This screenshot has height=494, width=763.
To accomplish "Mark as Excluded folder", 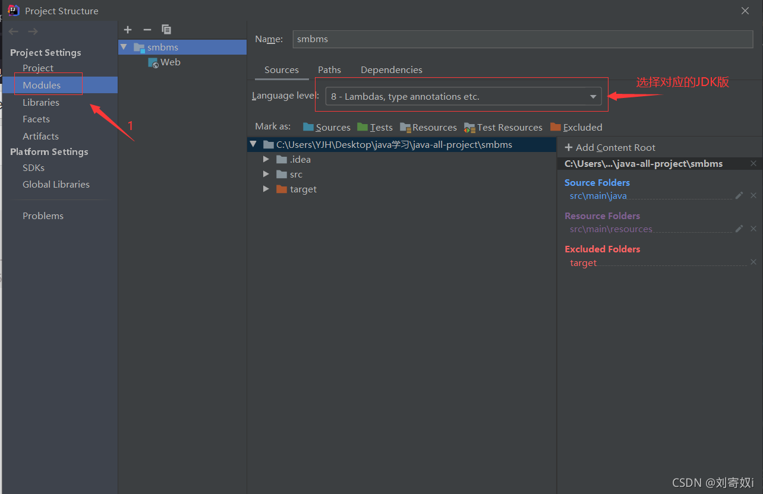I will [576, 127].
